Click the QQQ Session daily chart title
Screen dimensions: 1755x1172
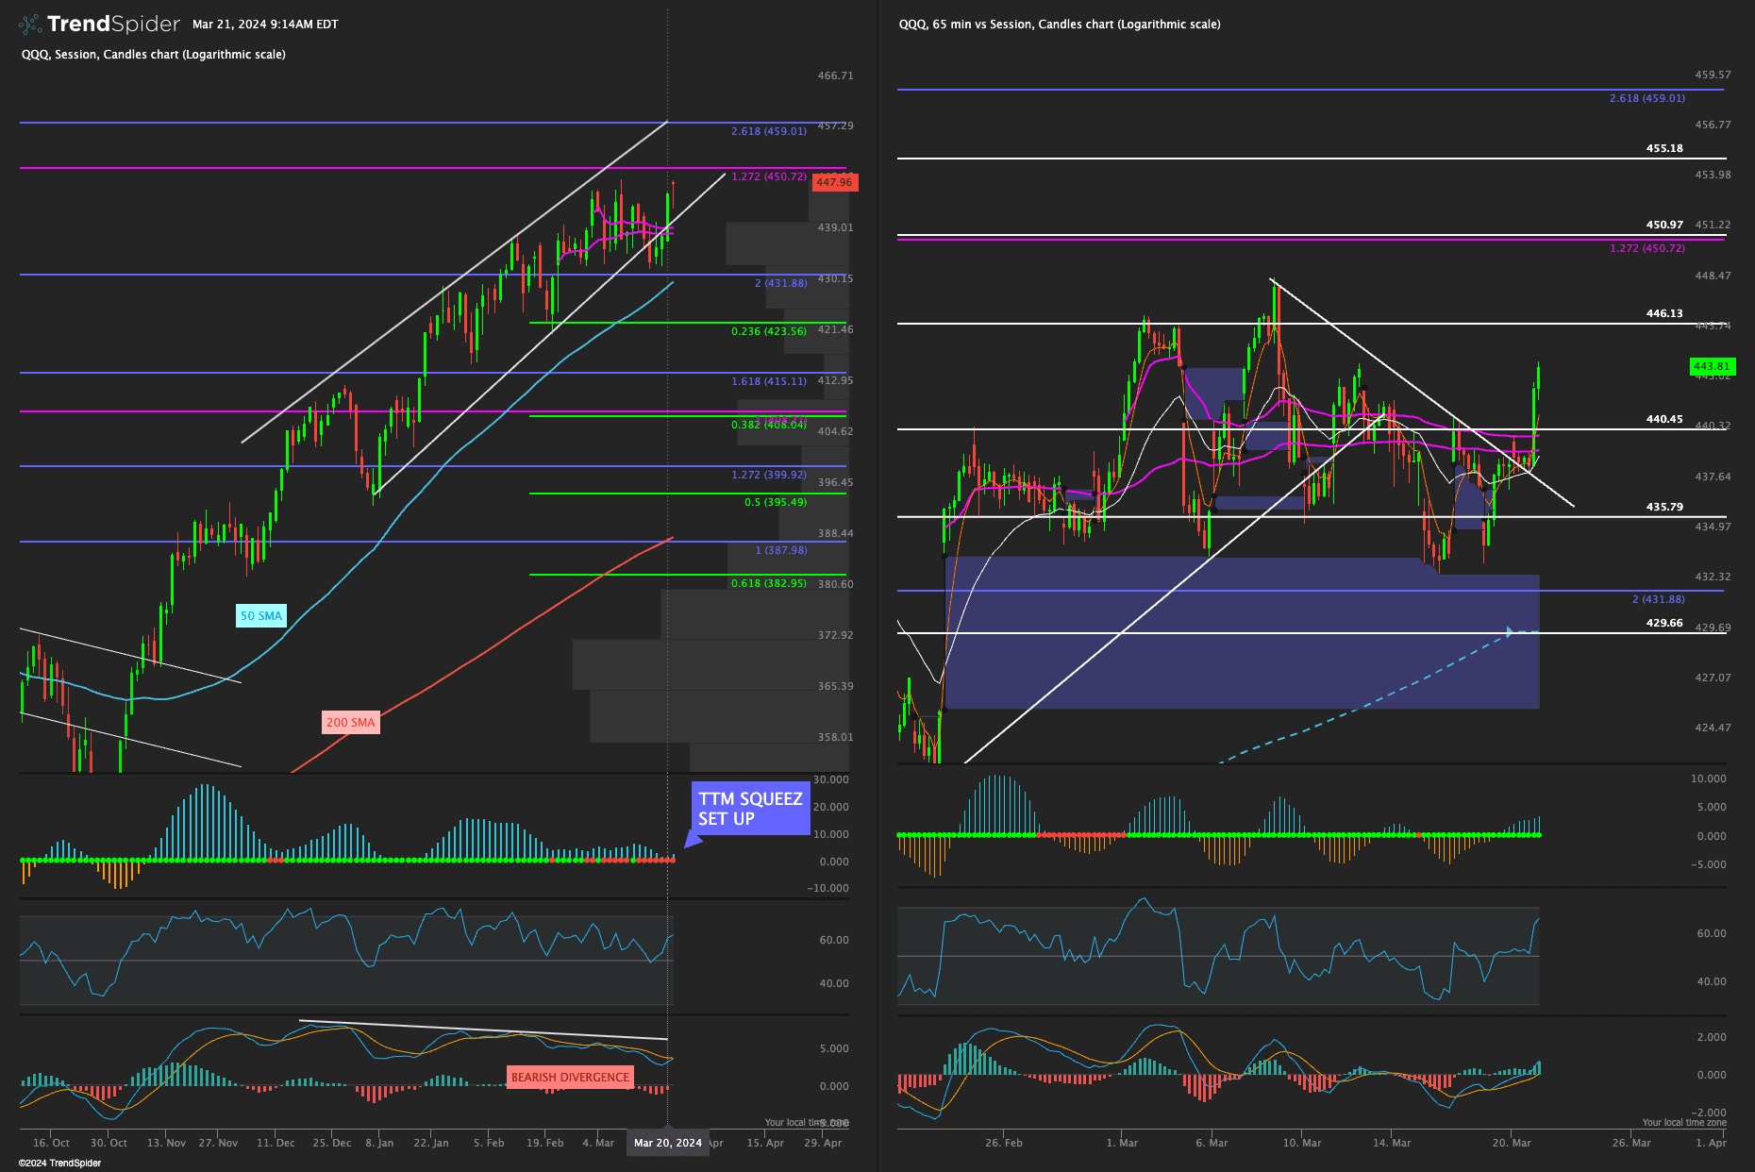tap(154, 55)
